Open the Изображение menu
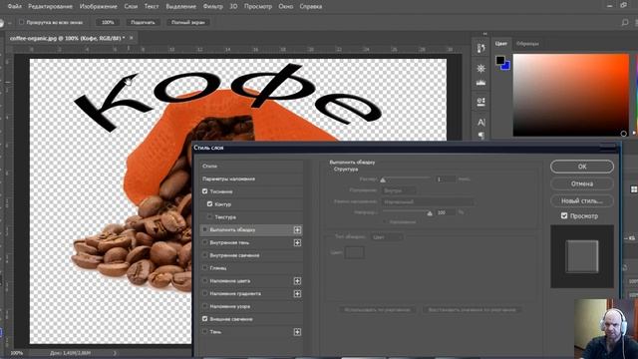This screenshot has width=638, height=359. [99, 7]
